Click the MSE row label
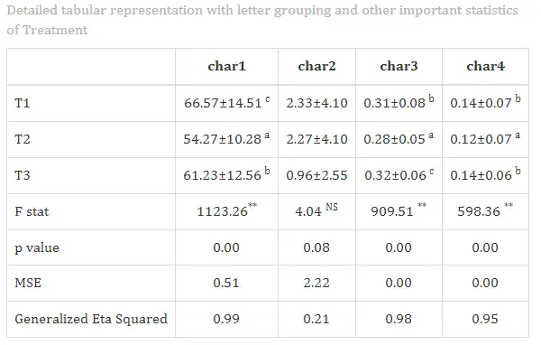This screenshot has width=541, height=345. click(x=28, y=283)
